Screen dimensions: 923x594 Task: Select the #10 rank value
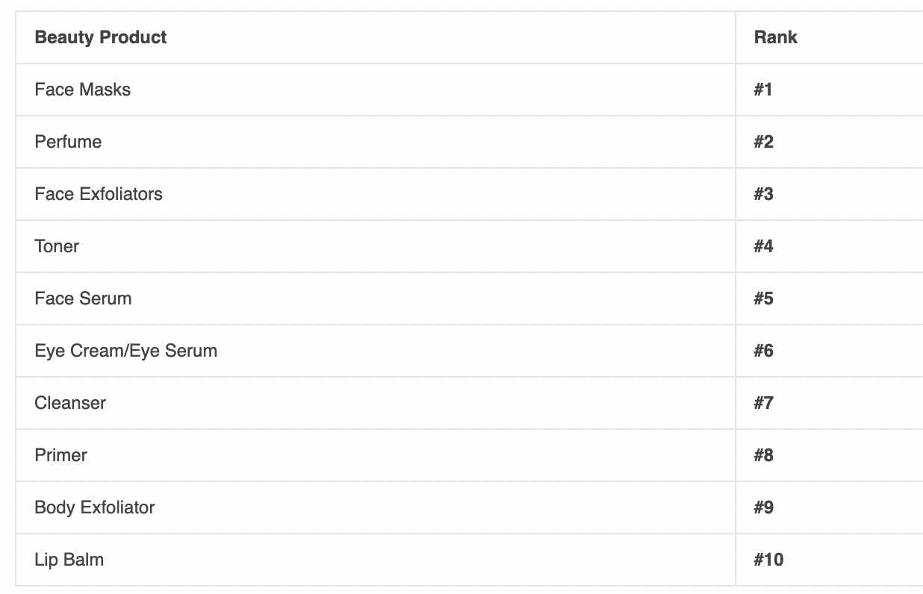click(x=769, y=560)
